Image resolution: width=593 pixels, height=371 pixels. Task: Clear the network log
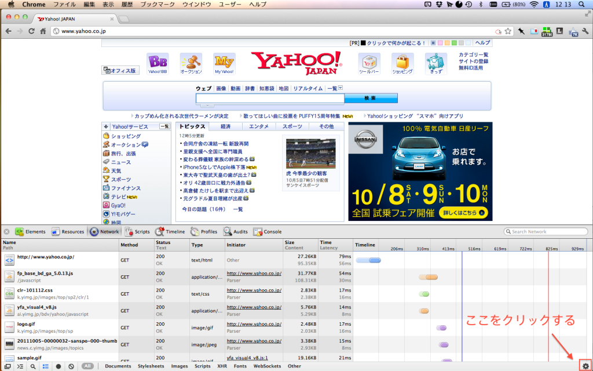pyautogui.click(x=71, y=366)
